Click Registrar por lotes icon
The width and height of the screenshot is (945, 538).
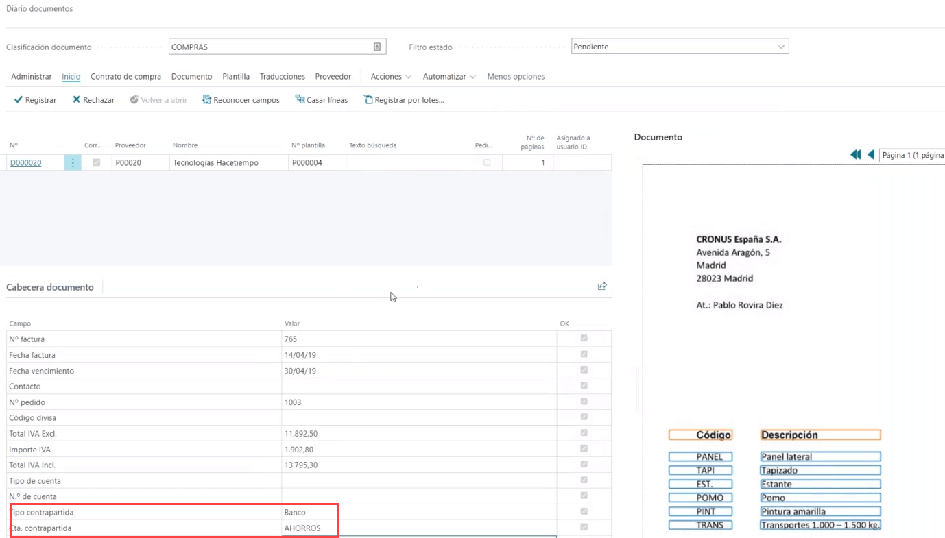[x=368, y=100]
